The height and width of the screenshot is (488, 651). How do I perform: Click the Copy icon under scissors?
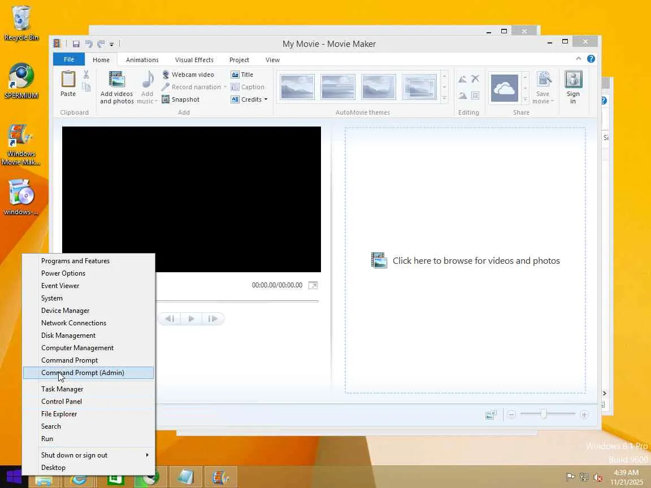[86, 87]
